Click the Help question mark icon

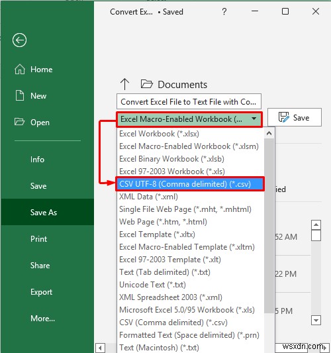[224, 11]
